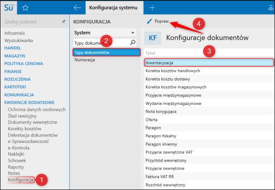
Task: Open e-Sprawozdawczość
Action: coord(29,142)
